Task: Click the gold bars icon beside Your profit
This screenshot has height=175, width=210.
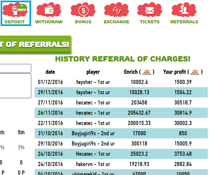Action: [195, 72]
